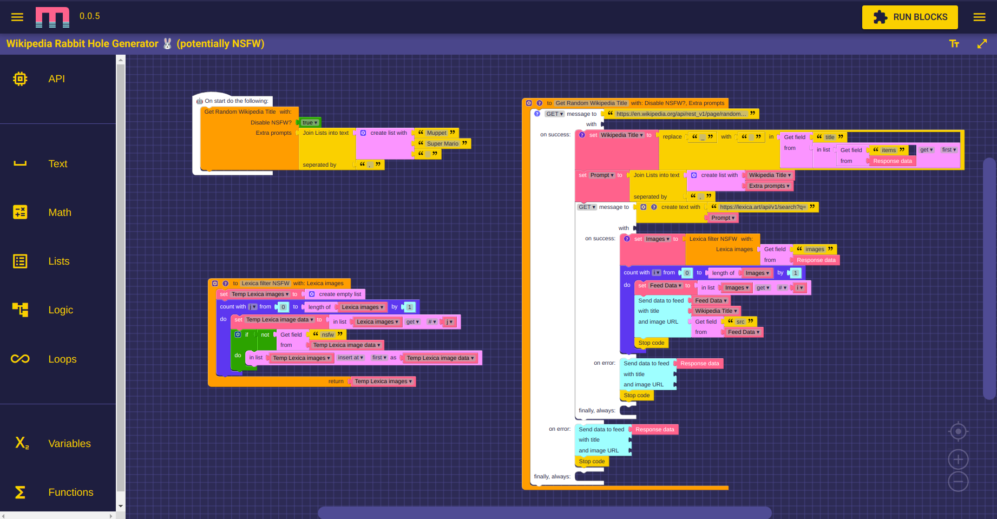Click the Math calculator icon

[x=20, y=212]
